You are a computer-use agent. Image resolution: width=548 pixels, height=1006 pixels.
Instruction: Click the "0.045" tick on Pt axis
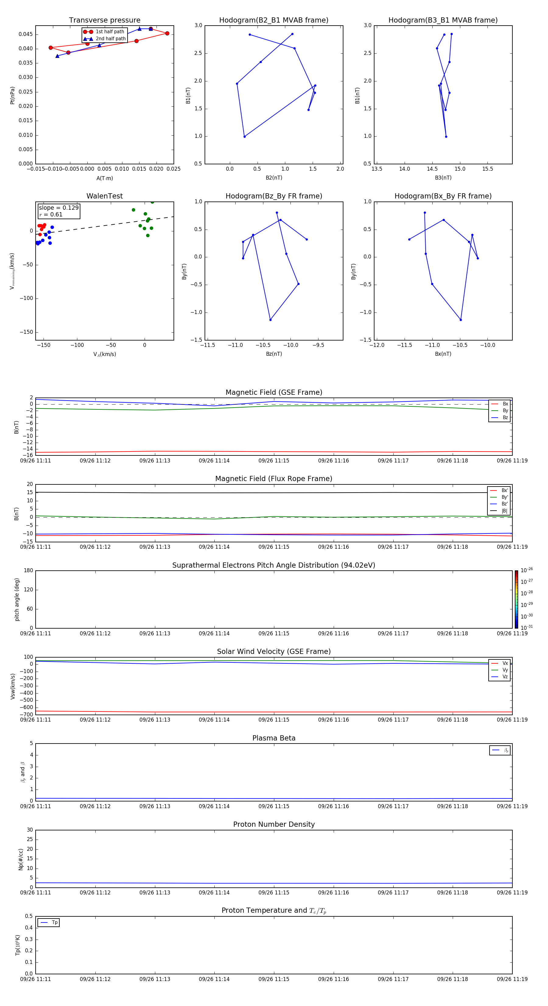26,34
